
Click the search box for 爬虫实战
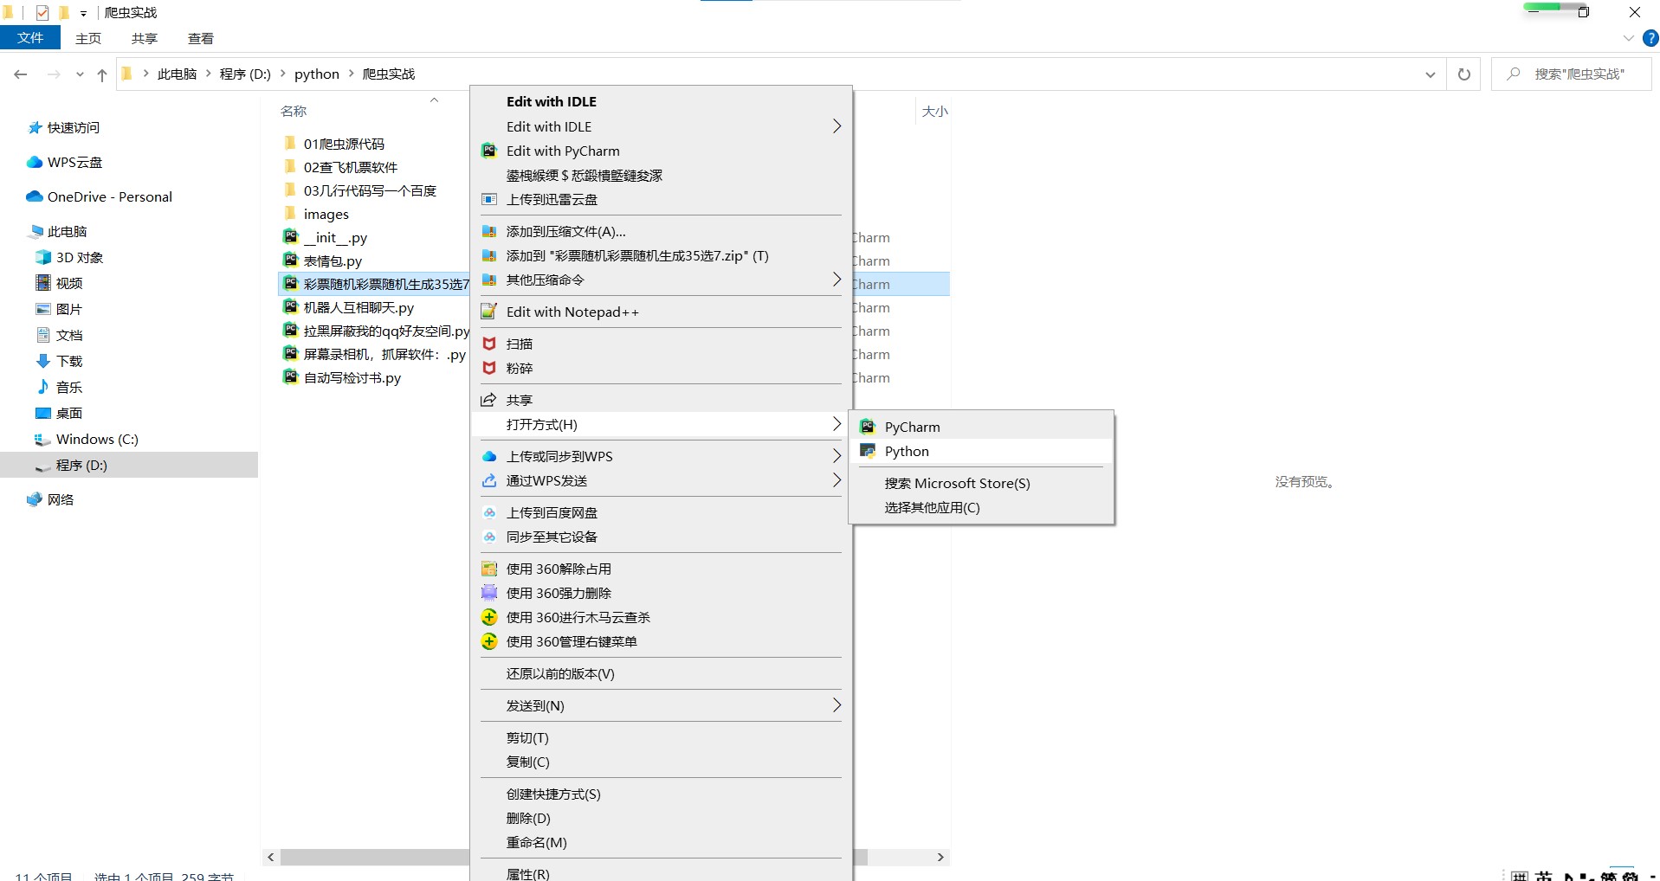[1572, 74]
